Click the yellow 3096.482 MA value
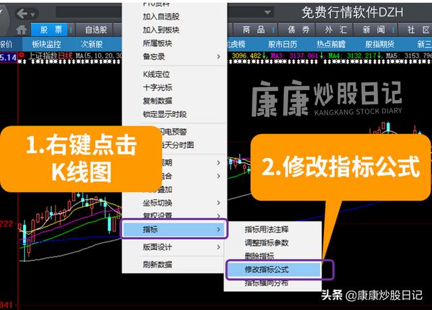The height and width of the screenshot is (310, 432). [246, 56]
